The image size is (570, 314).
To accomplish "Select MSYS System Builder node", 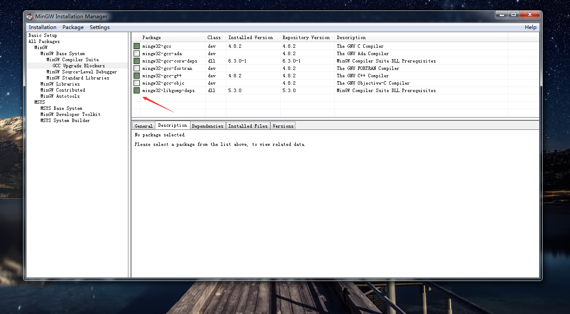I will pyautogui.click(x=65, y=120).
